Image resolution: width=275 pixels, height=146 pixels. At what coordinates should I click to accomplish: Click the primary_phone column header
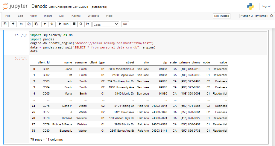coord(190,63)
